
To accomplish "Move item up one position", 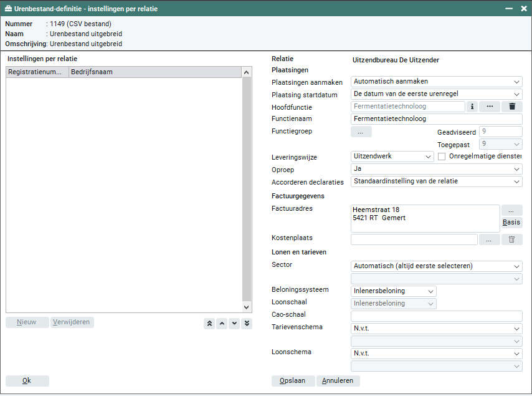I will click(222, 323).
